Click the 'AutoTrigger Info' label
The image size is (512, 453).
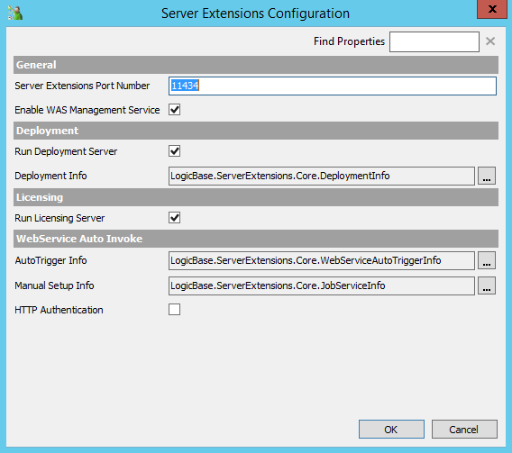50,260
